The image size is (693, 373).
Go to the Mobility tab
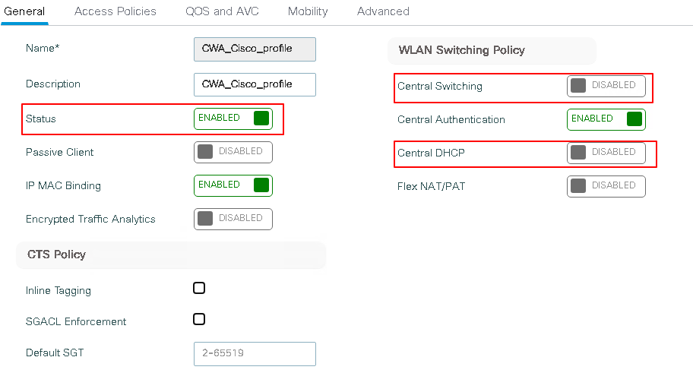(x=308, y=11)
